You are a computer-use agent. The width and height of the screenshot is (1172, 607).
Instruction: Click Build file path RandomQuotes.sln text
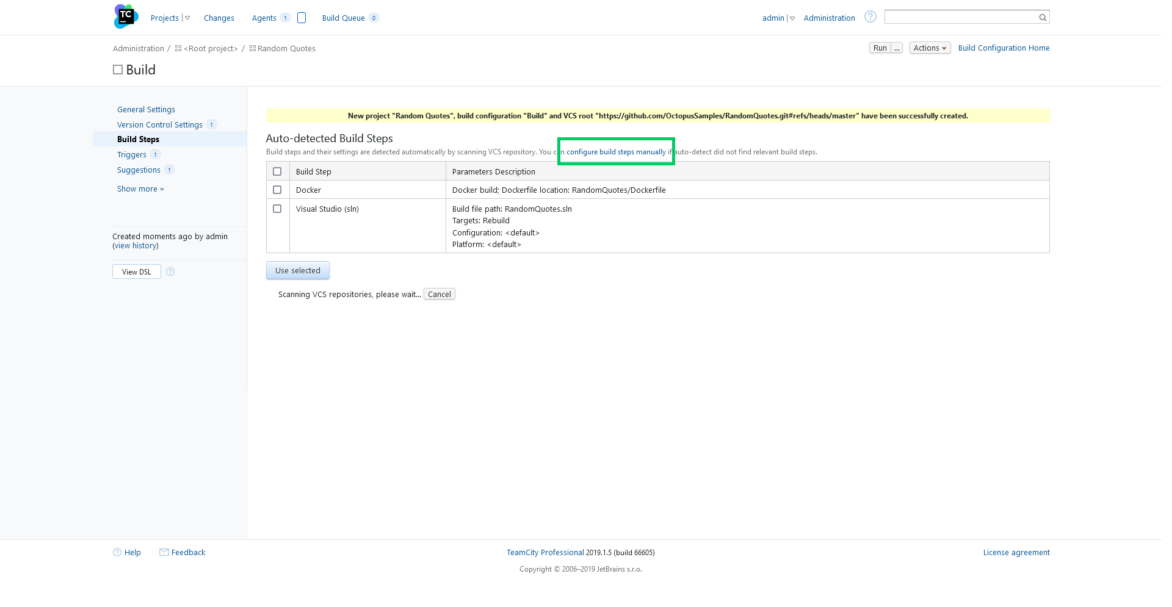tap(512, 209)
